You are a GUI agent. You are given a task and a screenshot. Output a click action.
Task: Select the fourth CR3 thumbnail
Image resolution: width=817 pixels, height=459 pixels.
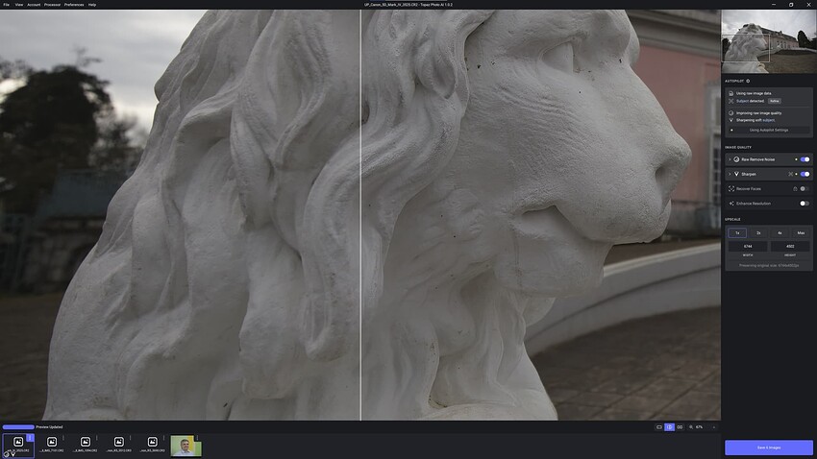pyautogui.click(x=119, y=446)
